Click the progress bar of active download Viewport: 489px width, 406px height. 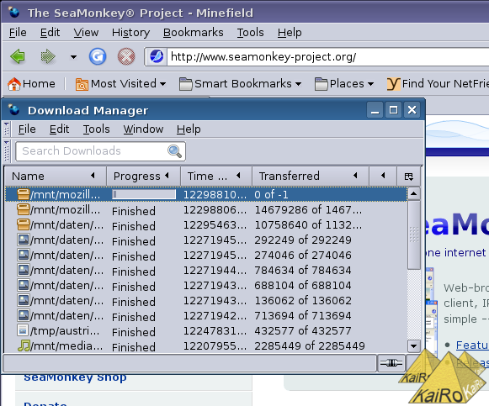(144, 194)
